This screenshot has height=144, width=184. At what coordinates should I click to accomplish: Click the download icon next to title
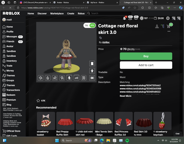pyautogui.click(x=157, y=26)
